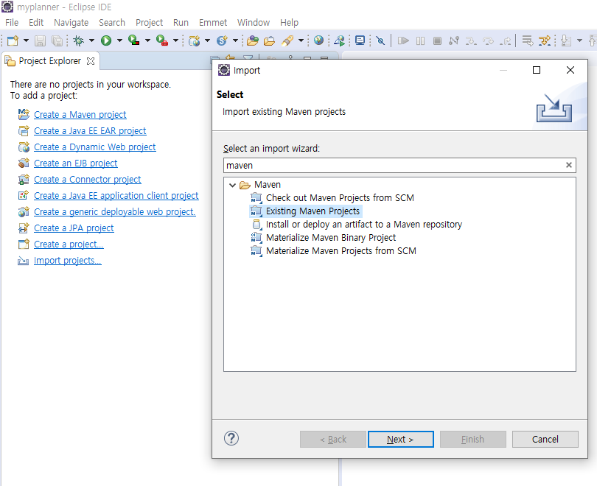Click the New wizard toolbar icon
Image resolution: width=597 pixels, height=486 pixels.
click(13, 40)
